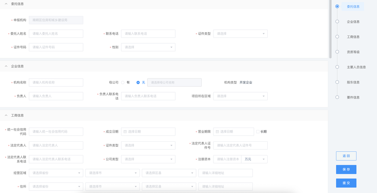The height and width of the screenshot is (193, 377).
Task: Click the calendar icon in 营业期限 field
Action: 217,132
